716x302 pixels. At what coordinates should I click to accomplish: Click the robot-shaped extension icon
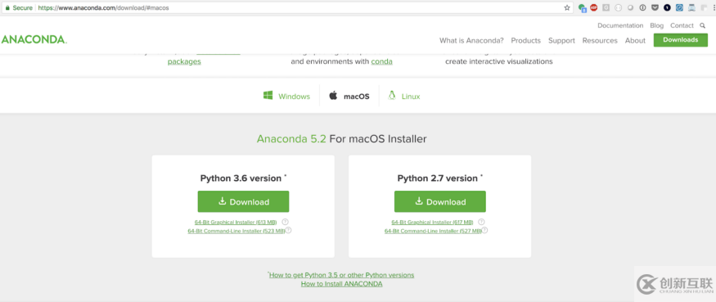click(691, 7)
